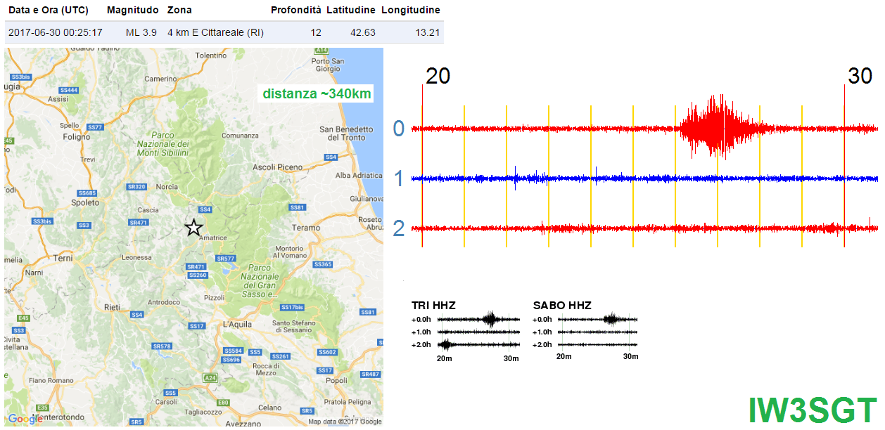Click the SS602 road shield
The height and width of the screenshot is (430, 885).
point(328,352)
